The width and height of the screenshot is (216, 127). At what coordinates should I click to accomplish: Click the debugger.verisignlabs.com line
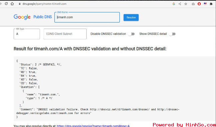tap(54, 113)
